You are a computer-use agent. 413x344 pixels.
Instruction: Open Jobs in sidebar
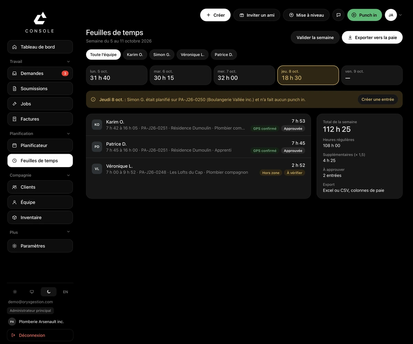coord(40,104)
